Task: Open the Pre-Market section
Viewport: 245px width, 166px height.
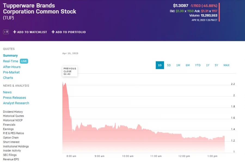Action: pyautogui.click(x=11, y=72)
